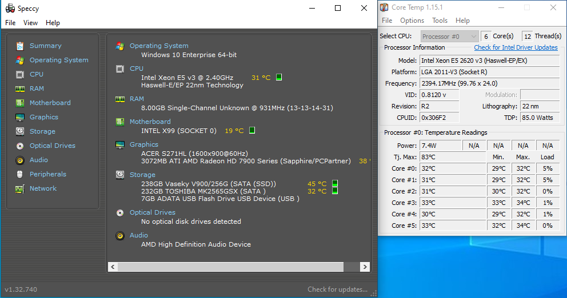This screenshot has width=567, height=298.
Task: Open the Select CPU Processor #0 dropdown
Action: click(449, 37)
